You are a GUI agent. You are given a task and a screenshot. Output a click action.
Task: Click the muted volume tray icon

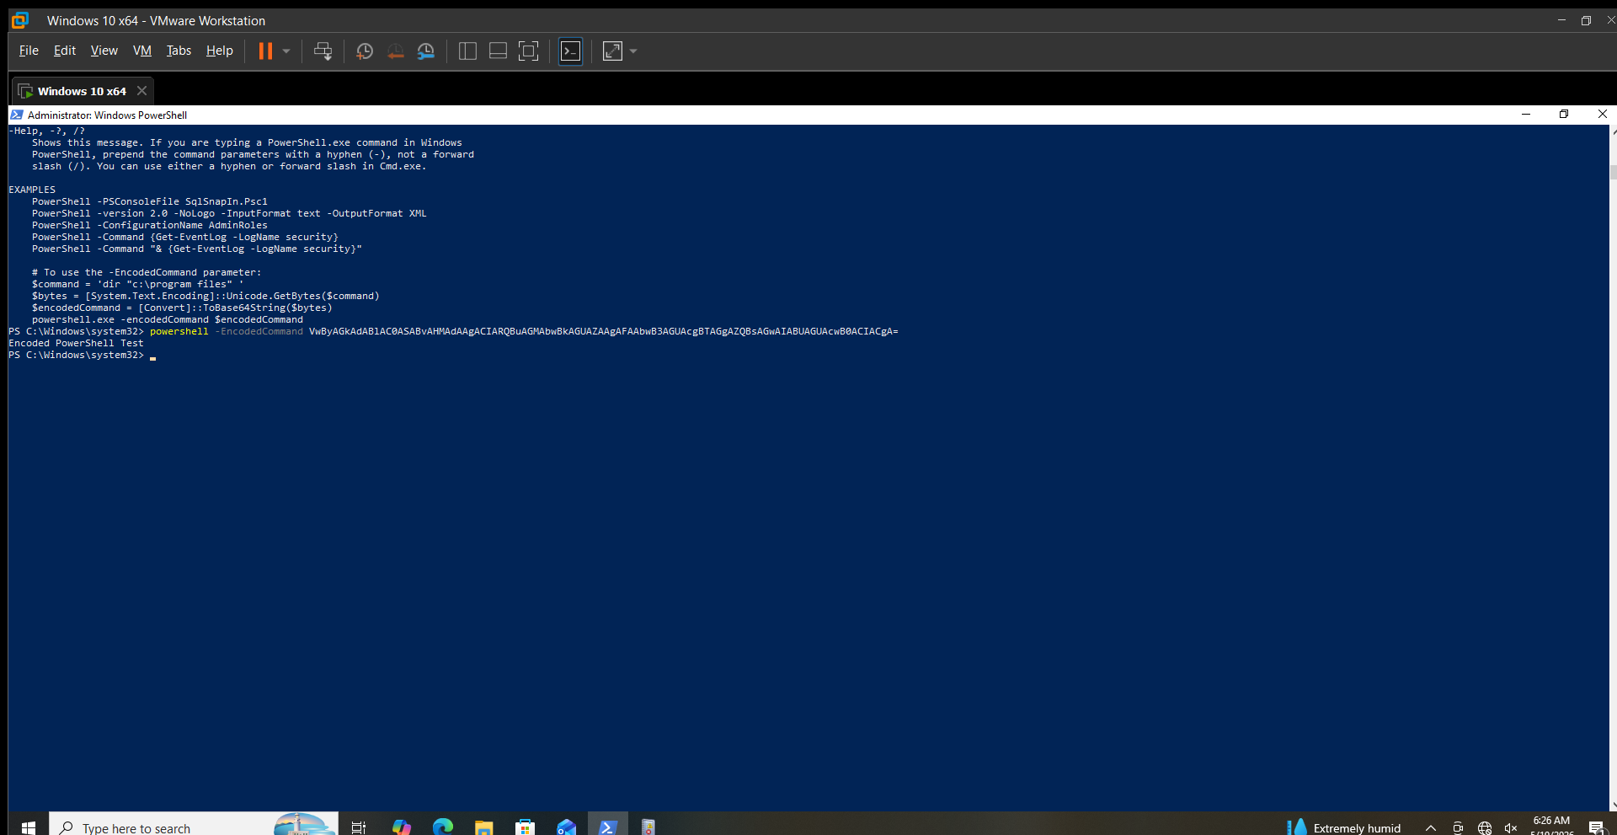pos(1511,828)
